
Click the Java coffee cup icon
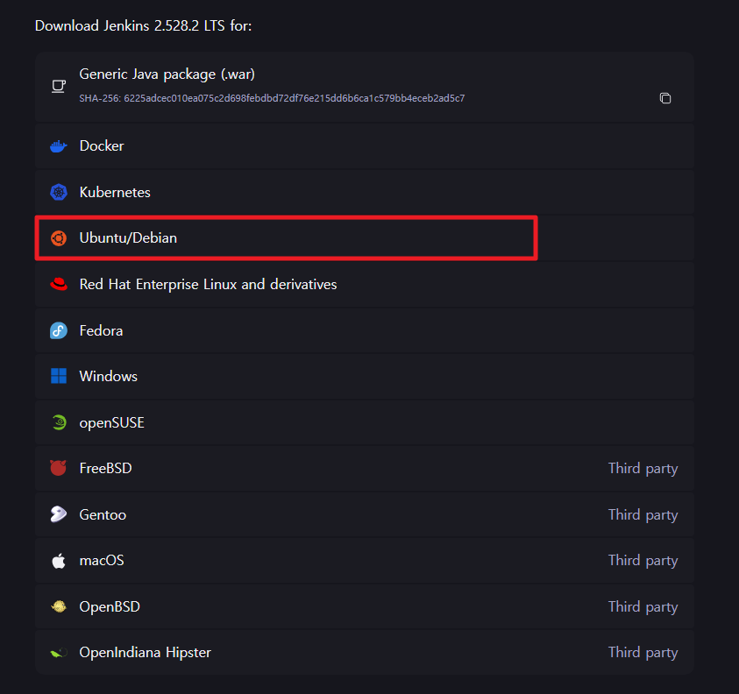point(59,86)
